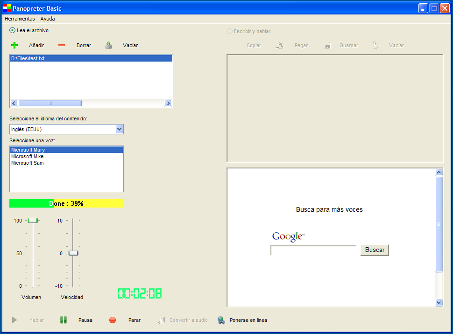Screen dimensions: 453x334
Task: Select the file D:\Files\test.txt
Action: click(x=91, y=58)
